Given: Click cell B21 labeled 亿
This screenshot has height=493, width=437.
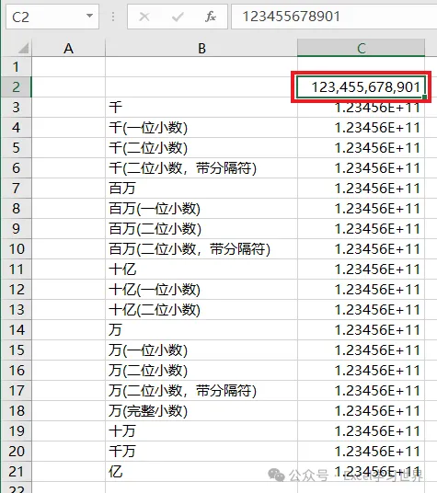Looking at the screenshot, I should (201, 471).
